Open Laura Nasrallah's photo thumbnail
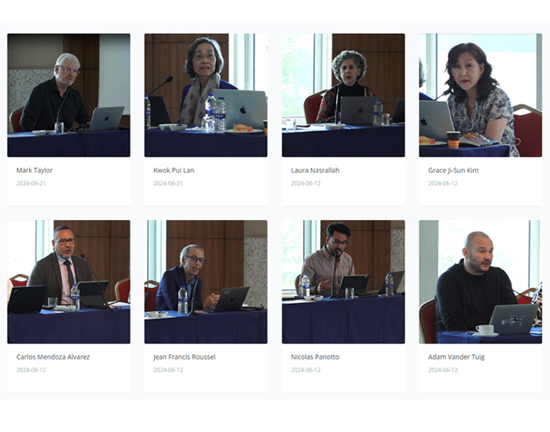 click(x=343, y=95)
